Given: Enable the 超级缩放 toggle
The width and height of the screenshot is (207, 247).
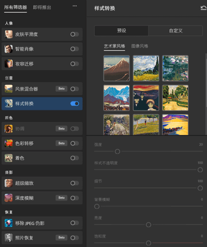Looking at the screenshot, I should (75, 183).
